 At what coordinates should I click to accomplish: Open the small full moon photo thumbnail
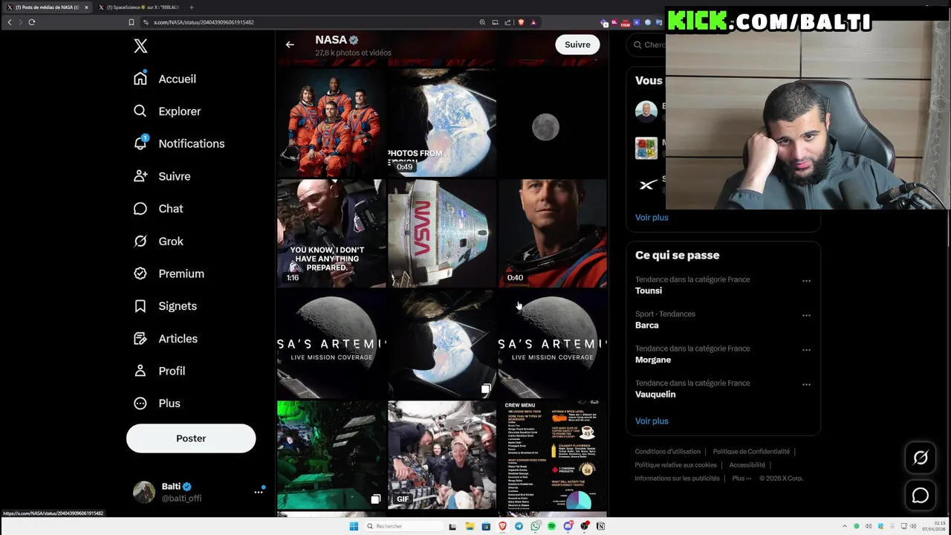coord(553,123)
